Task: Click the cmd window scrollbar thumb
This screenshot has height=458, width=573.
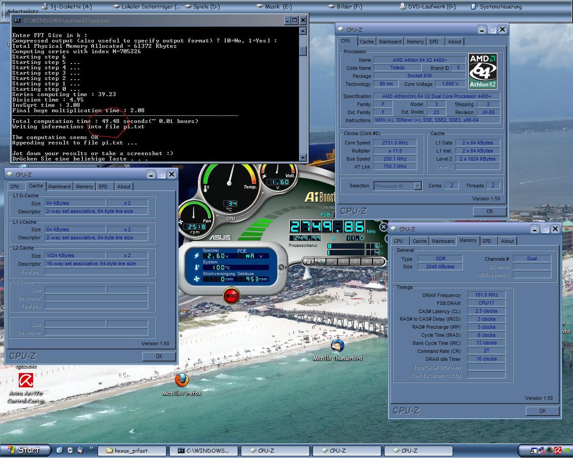Action: pos(303,51)
